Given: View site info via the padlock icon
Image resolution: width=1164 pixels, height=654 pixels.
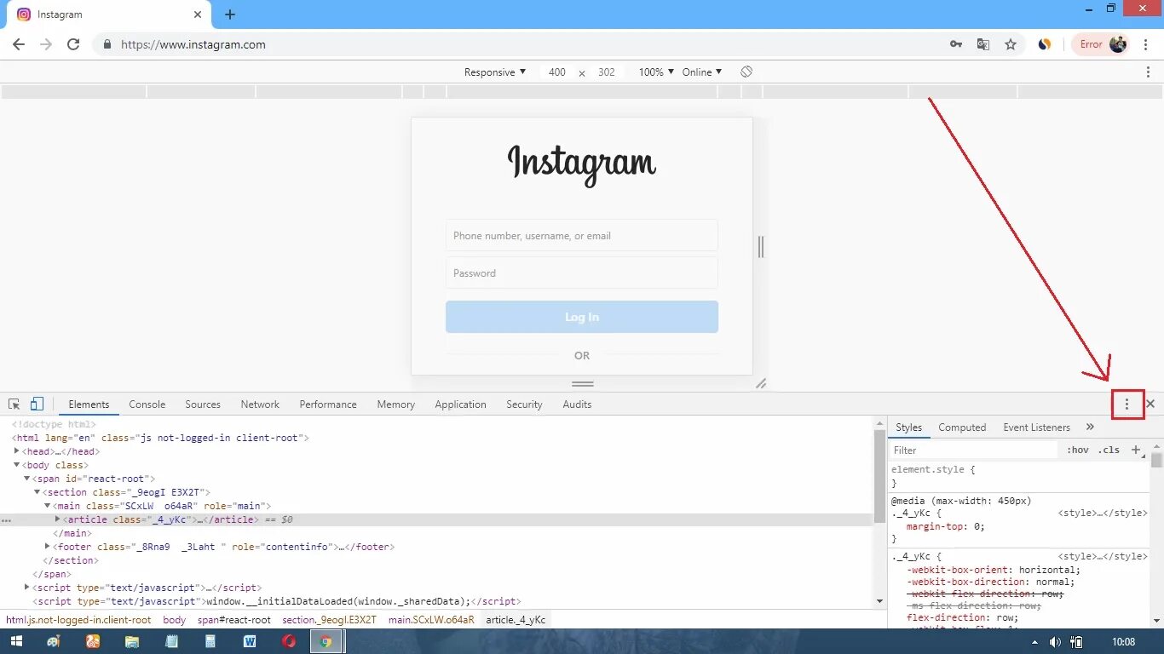Looking at the screenshot, I should tap(107, 44).
